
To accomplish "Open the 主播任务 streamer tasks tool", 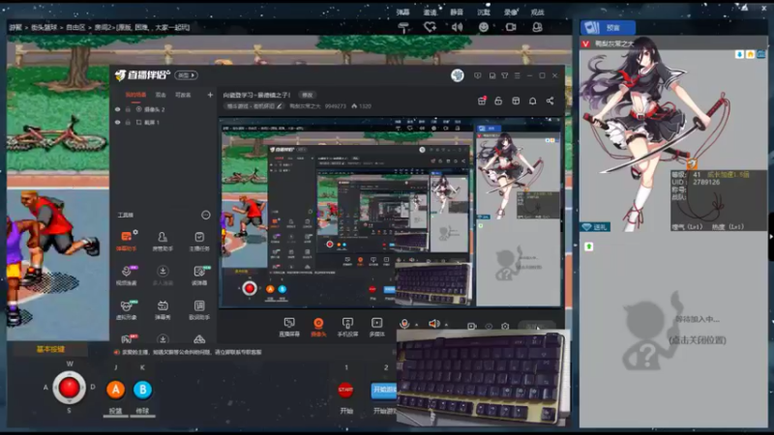I will point(199,240).
